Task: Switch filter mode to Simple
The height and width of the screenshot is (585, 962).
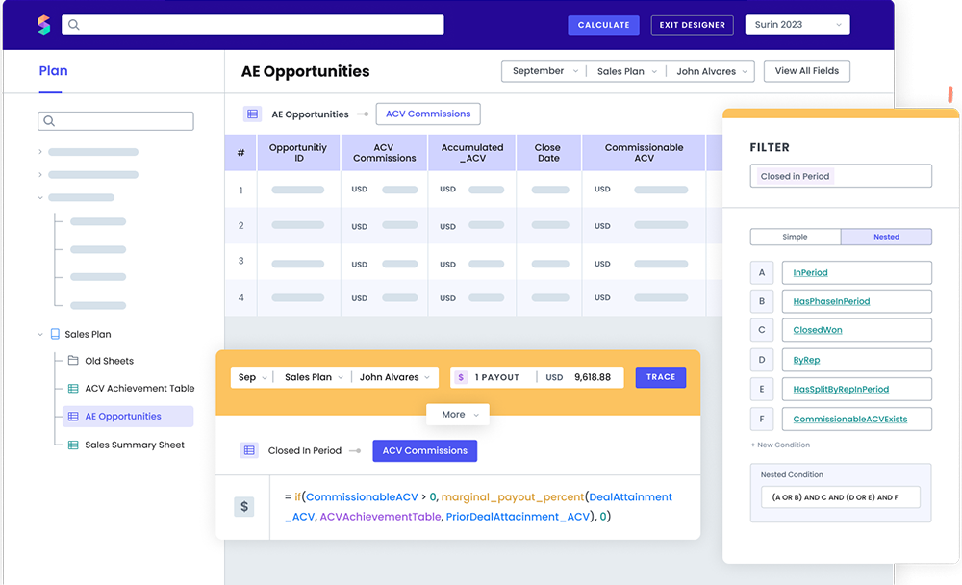Action: coord(795,237)
